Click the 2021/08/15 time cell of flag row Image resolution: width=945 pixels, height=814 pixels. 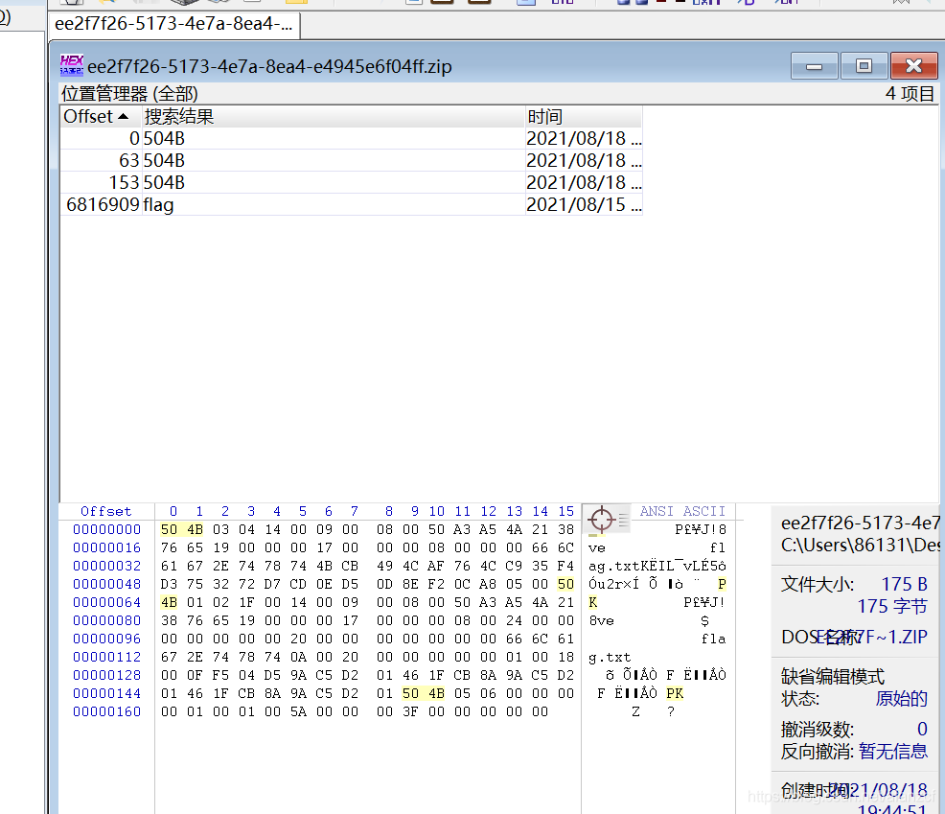click(x=584, y=205)
